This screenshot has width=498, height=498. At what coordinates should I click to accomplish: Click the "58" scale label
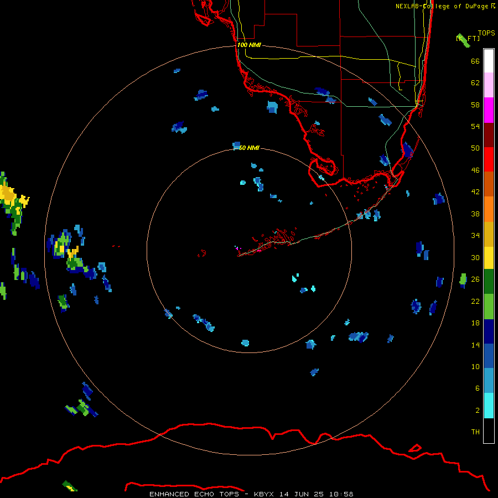click(475, 105)
